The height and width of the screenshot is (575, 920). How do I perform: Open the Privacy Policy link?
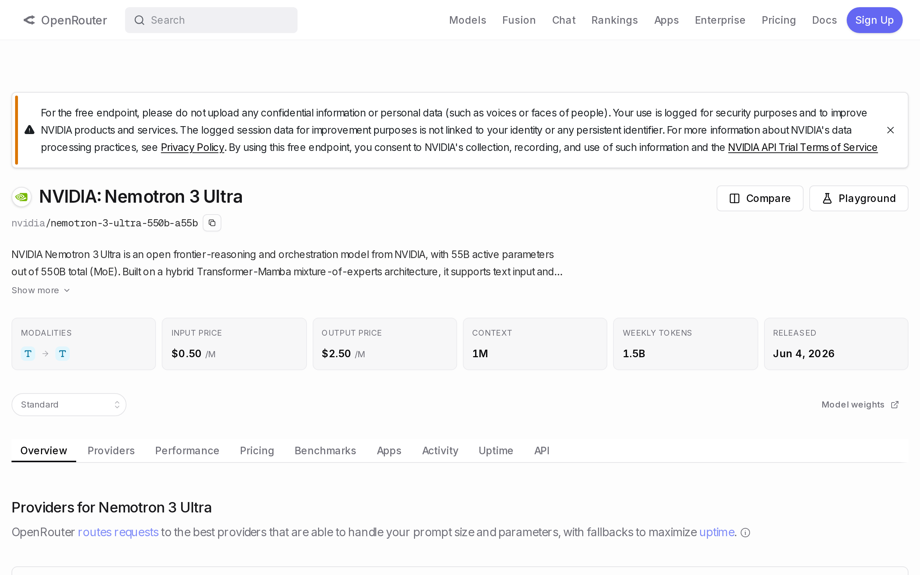(x=192, y=148)
